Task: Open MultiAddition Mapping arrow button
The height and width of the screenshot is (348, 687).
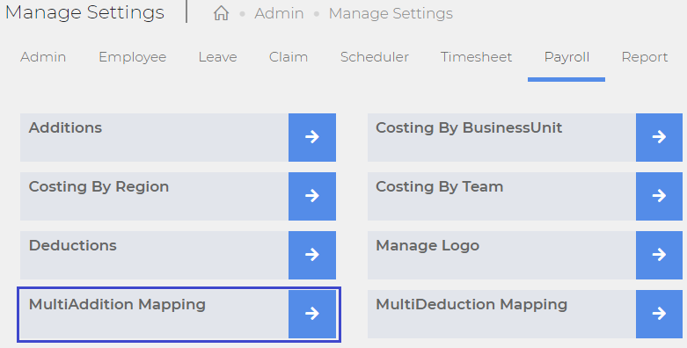Action: [312, 314]
